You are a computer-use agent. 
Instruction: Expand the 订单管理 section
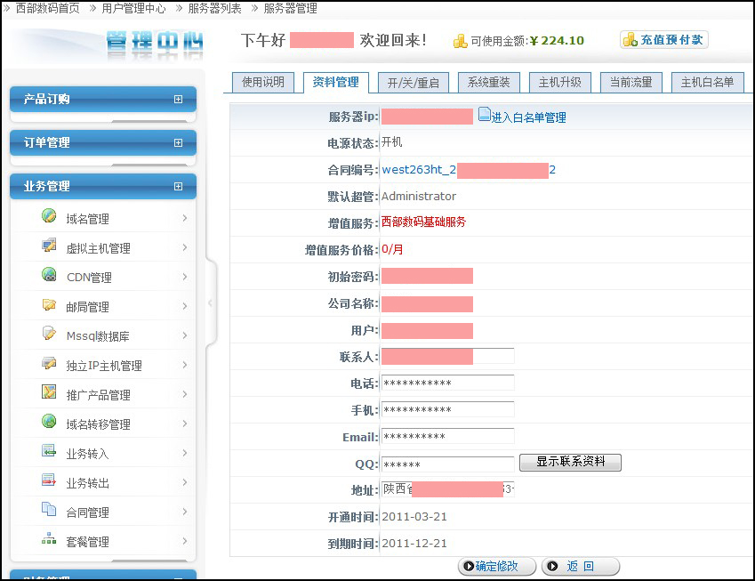[178, 142]
